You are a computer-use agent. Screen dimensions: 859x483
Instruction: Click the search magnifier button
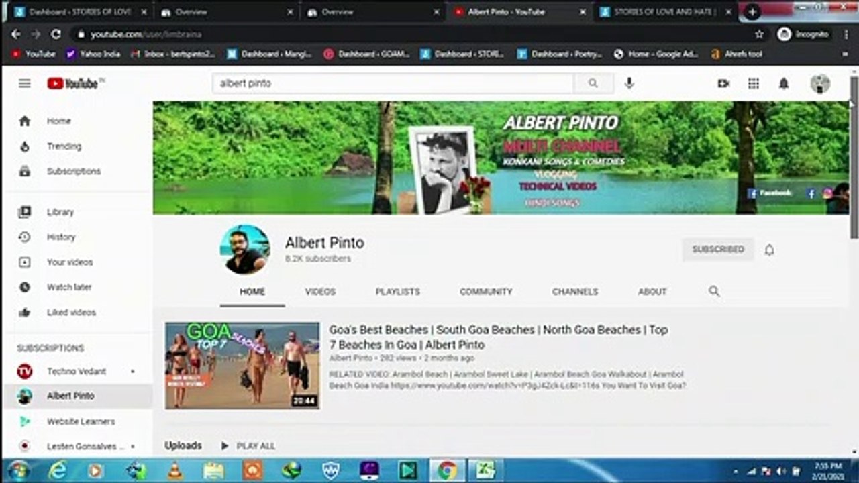(x=593, y=83)
